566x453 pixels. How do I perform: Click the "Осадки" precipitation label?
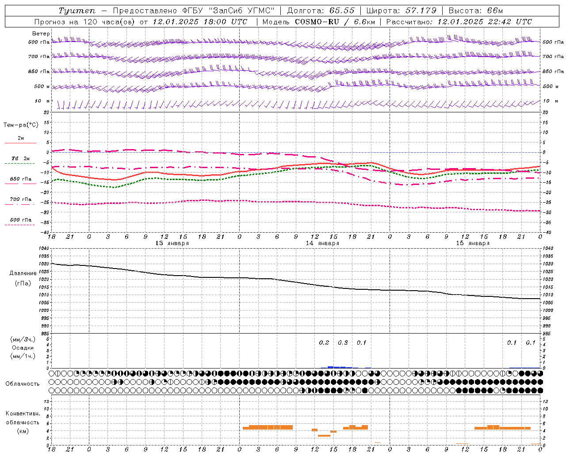click(23, 348)
